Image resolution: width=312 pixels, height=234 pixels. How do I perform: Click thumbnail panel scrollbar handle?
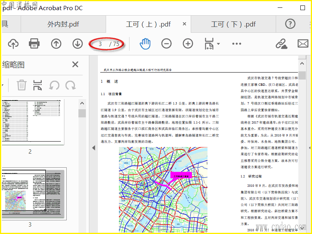82,113
